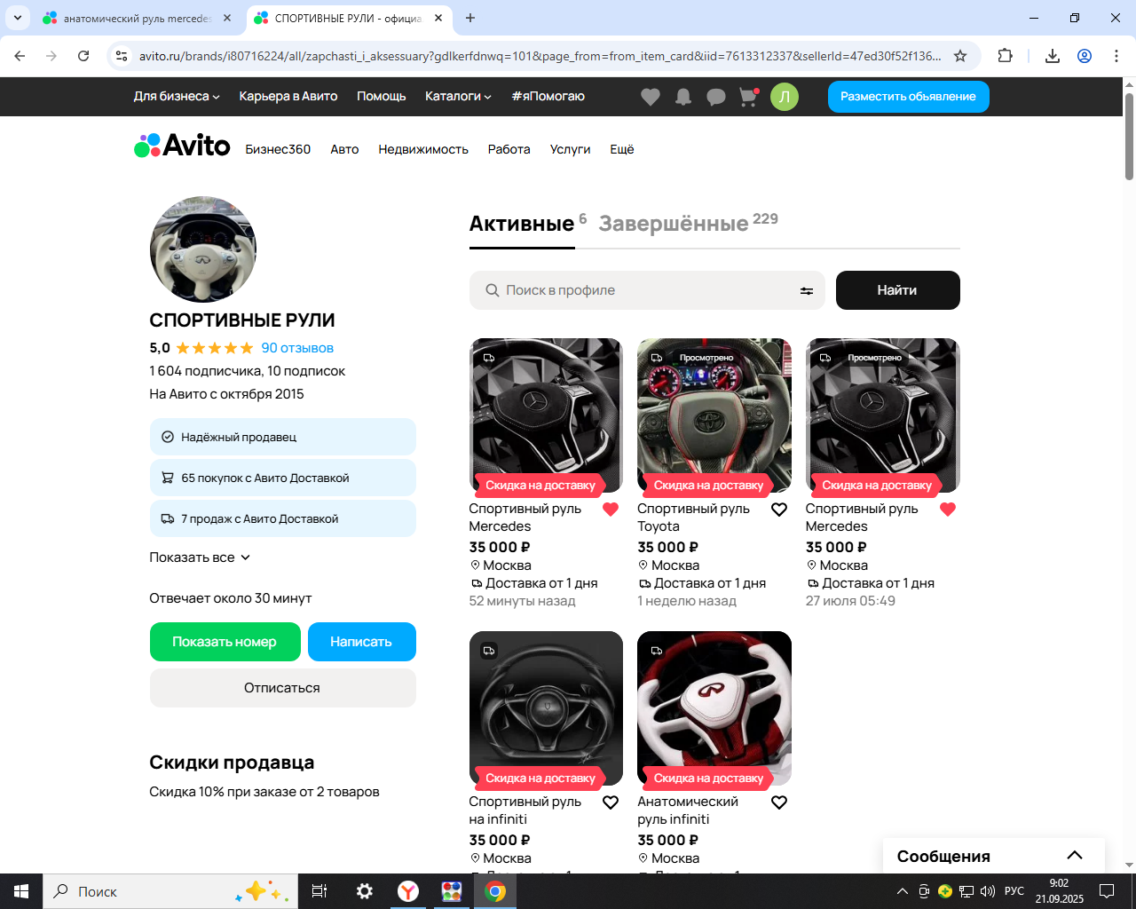1136x909 pixels.
Task: Open Chrome profile account icon
Action: pos(1085,56)
